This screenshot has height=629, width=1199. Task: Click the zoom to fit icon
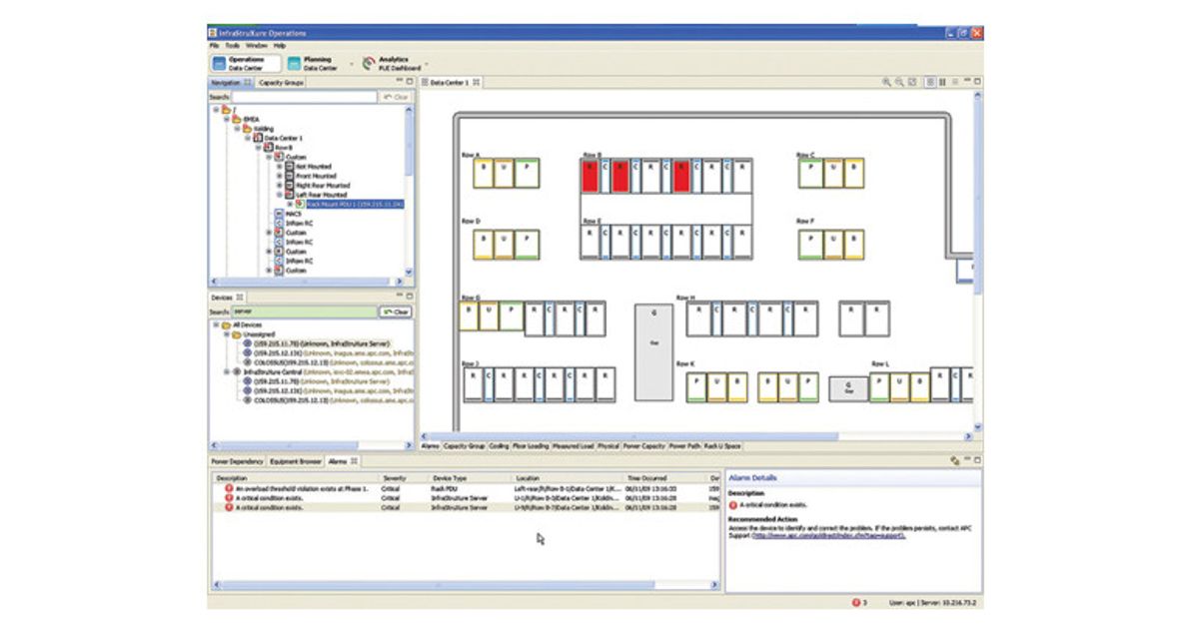912,82
